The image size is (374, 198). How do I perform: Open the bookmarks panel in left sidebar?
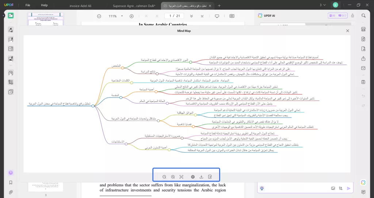11,182
